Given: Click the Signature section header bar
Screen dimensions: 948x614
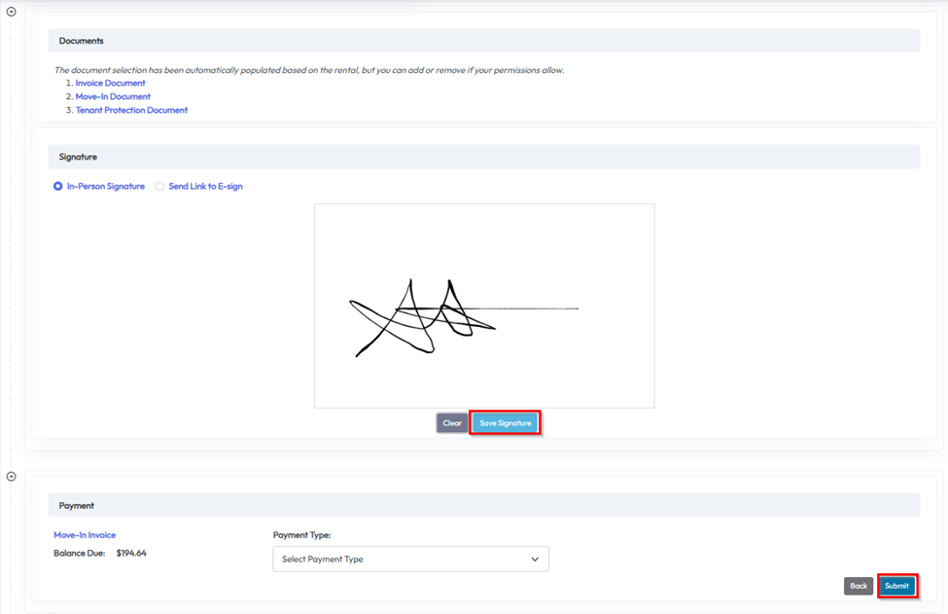Looking at the screenshot, I should (x=483, y=157).
